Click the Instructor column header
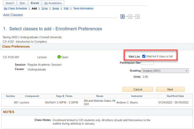 (x=136, y=96)
